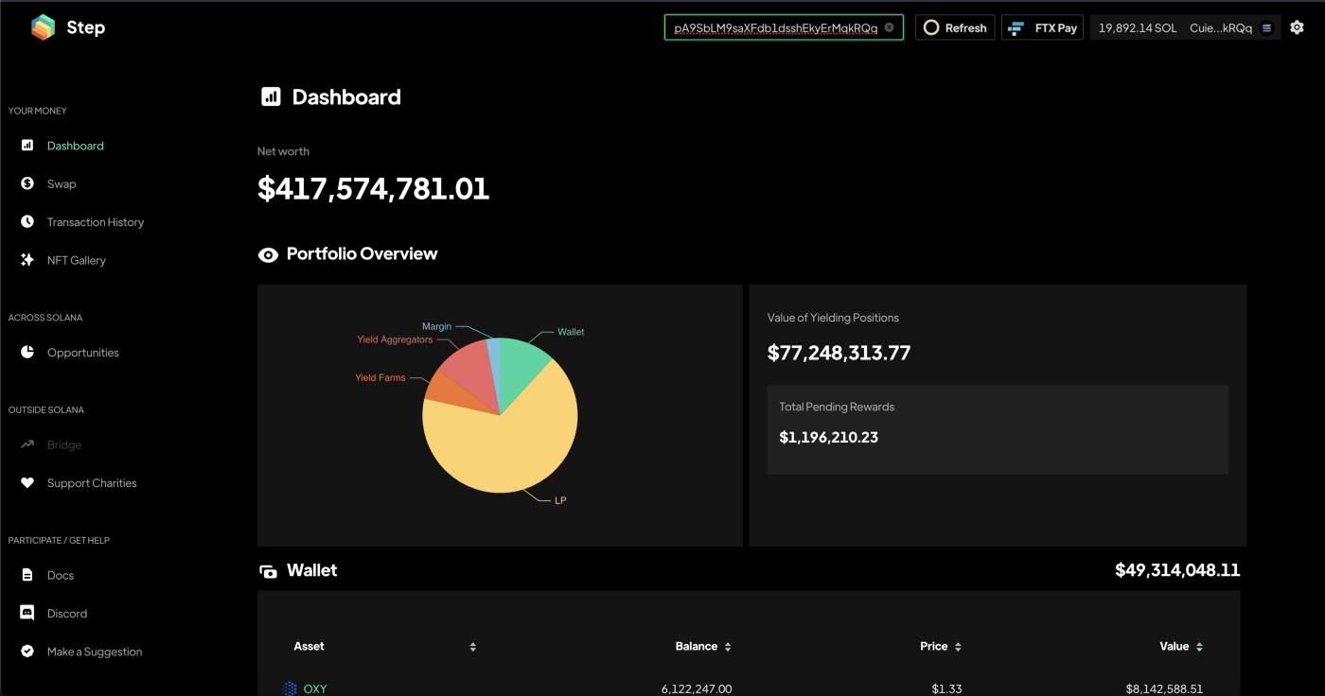Viewport: 1325px width, 696px height.
Task: Open settings via the gear icon
Action: (x=1297, y=27)
